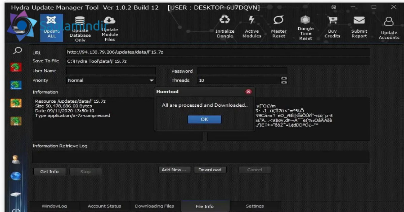This screenshot has height=212, width=404.
Task: Click the Stop button
Action: coord(86,172)
